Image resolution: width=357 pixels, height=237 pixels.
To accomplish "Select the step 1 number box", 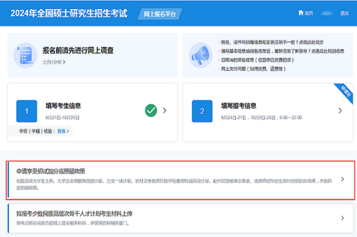I will (26, 111).
